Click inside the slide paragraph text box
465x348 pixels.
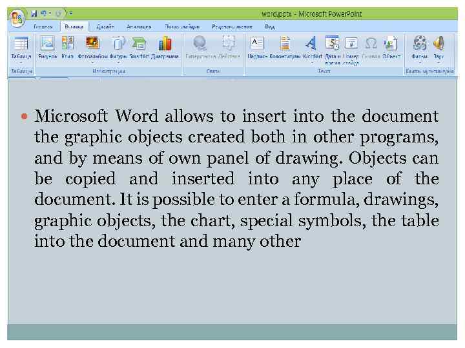click(x=236, y=179)
